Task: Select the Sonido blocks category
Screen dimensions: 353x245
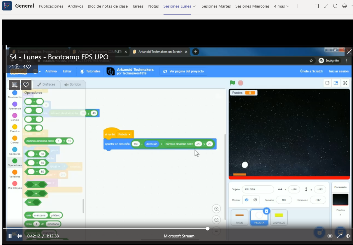Action: pos(15,117)
